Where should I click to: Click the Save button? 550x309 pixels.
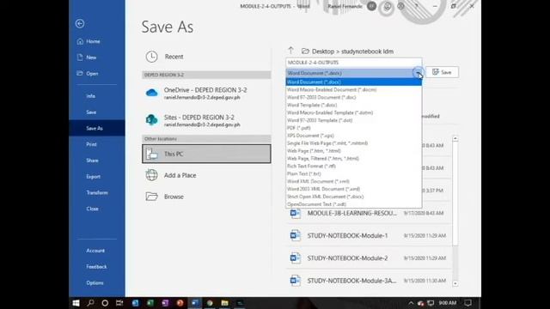point(442,72)
